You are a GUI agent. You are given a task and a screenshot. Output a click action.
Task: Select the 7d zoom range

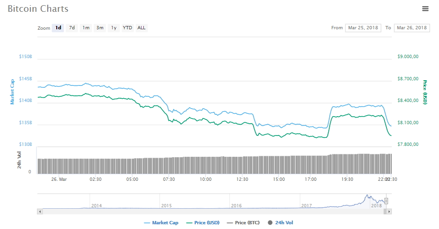point(72,28)
